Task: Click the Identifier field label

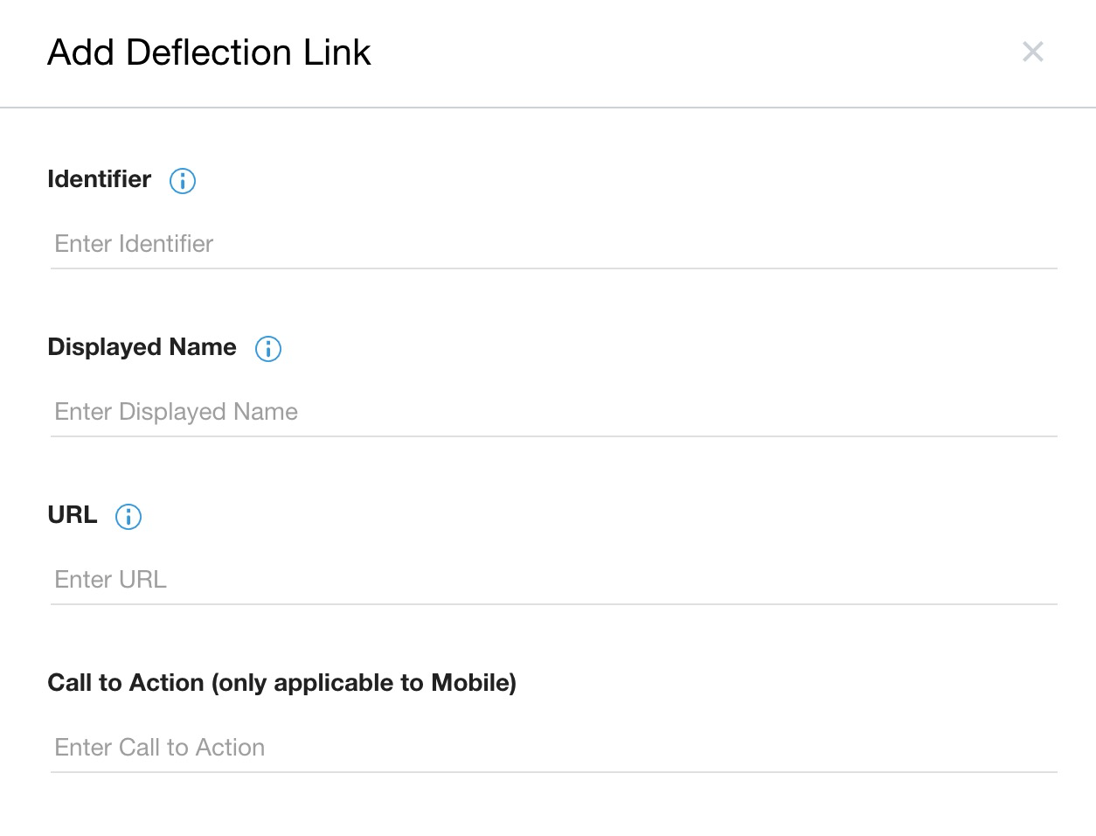Action: tap(100, 179)
